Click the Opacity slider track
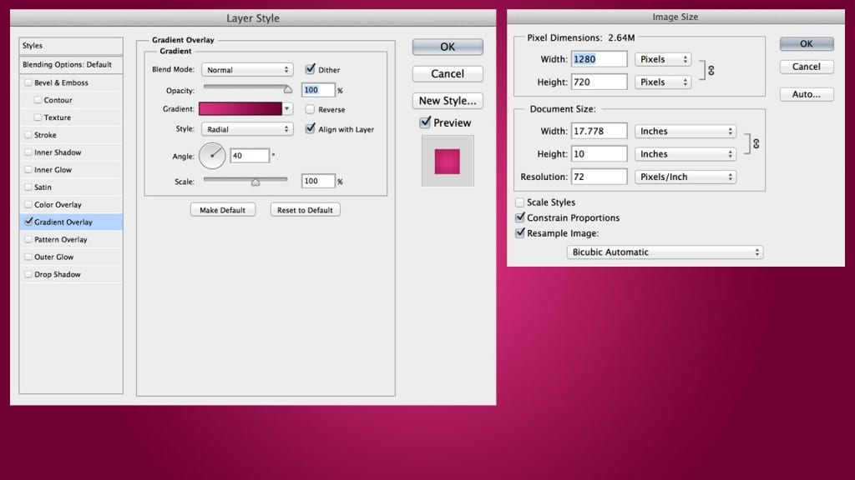855x480 pixels. pos(246,87)
